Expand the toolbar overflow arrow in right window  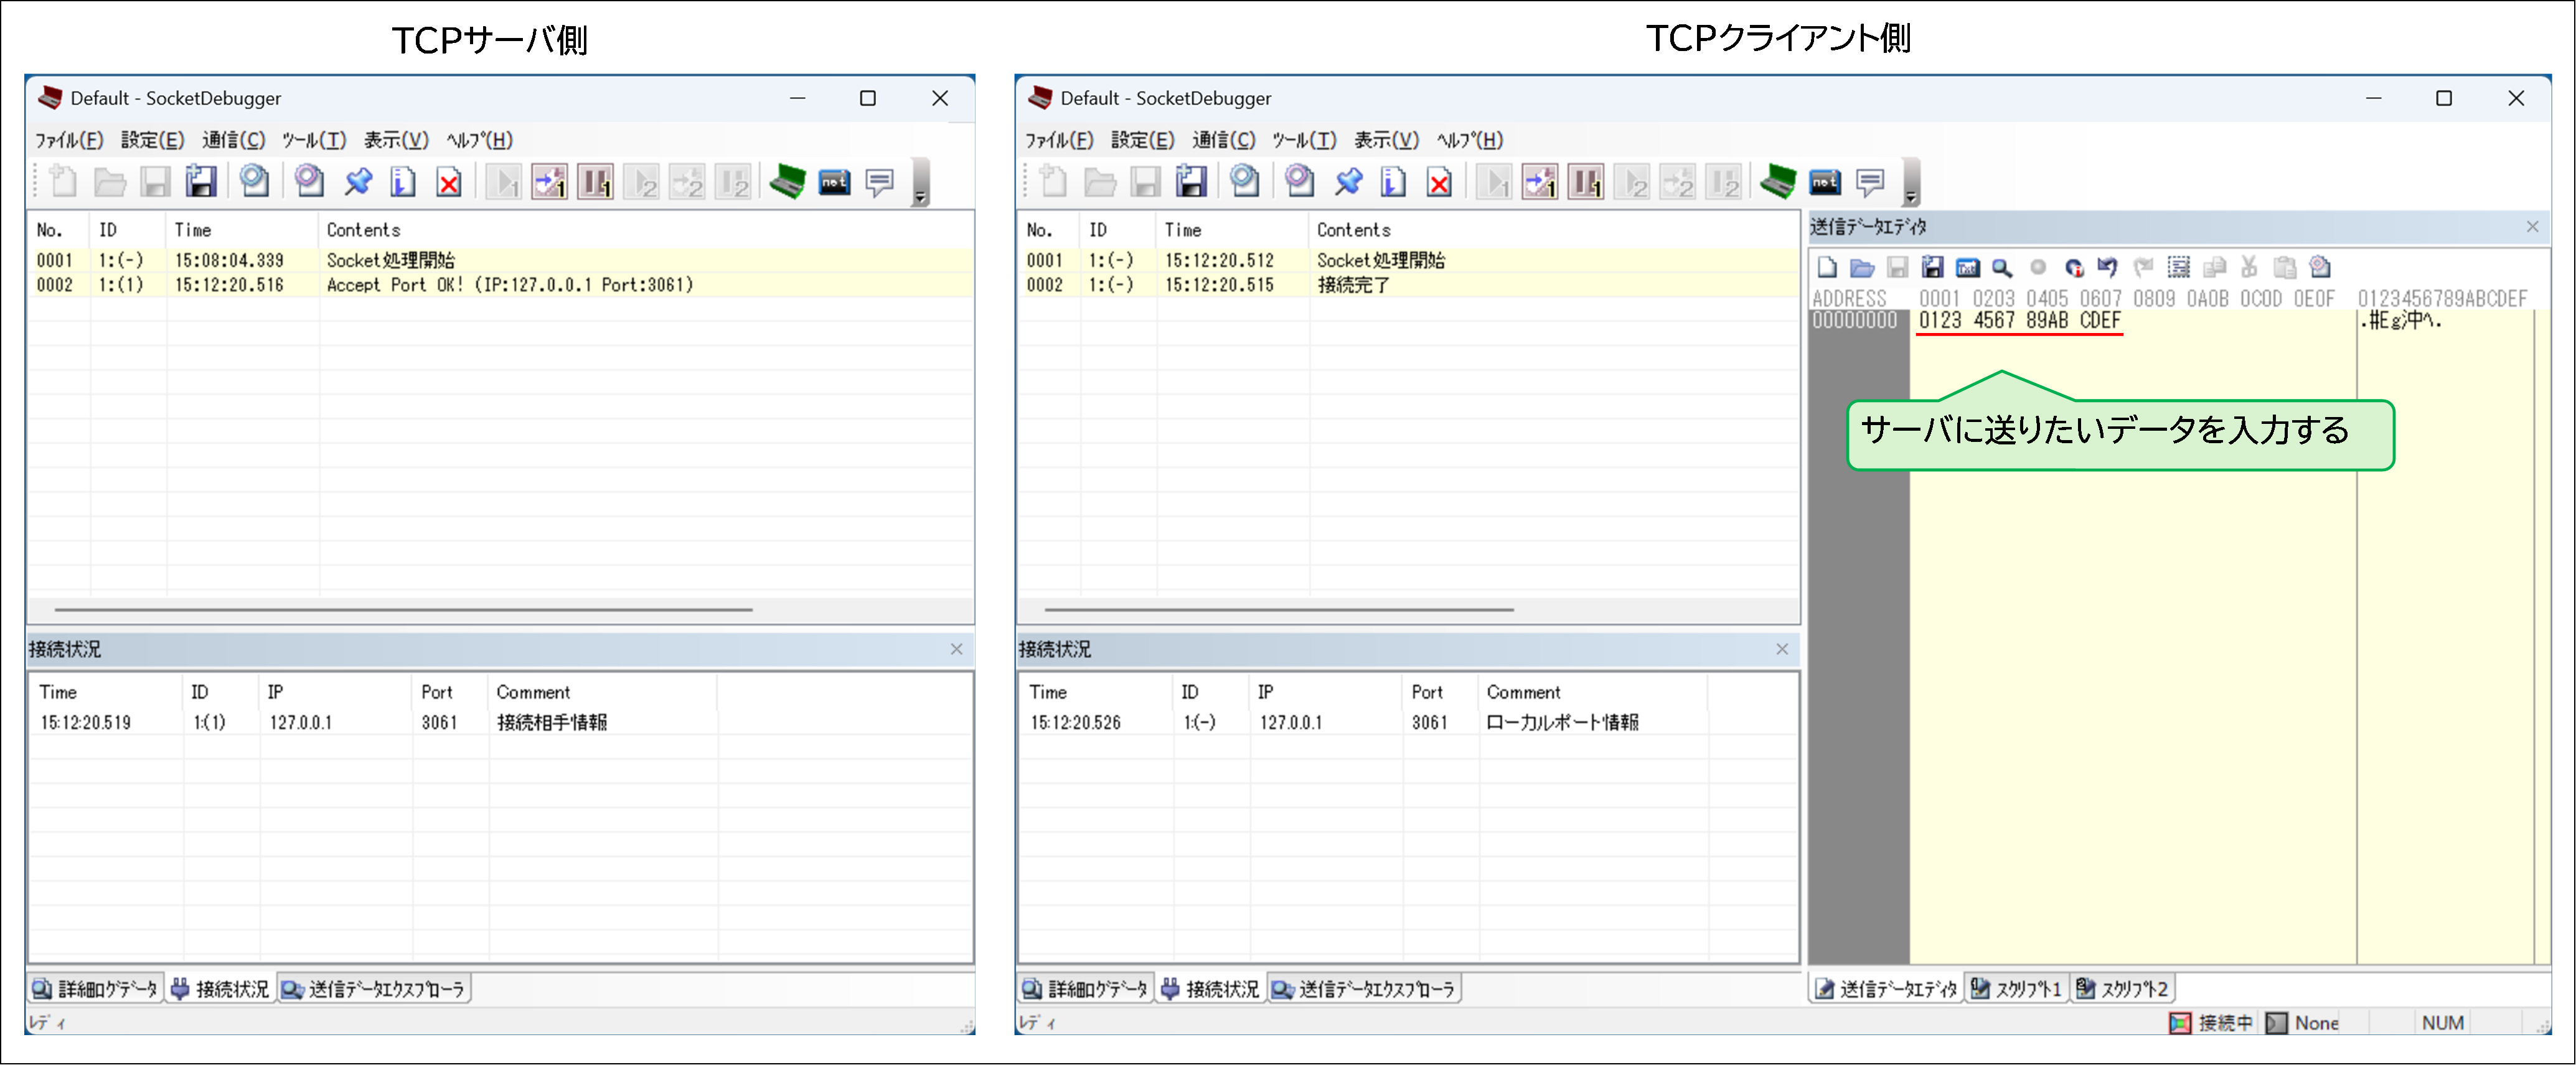click(1910, 196)
